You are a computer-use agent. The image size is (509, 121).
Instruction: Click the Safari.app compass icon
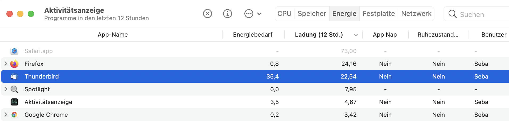coord(14,51)
